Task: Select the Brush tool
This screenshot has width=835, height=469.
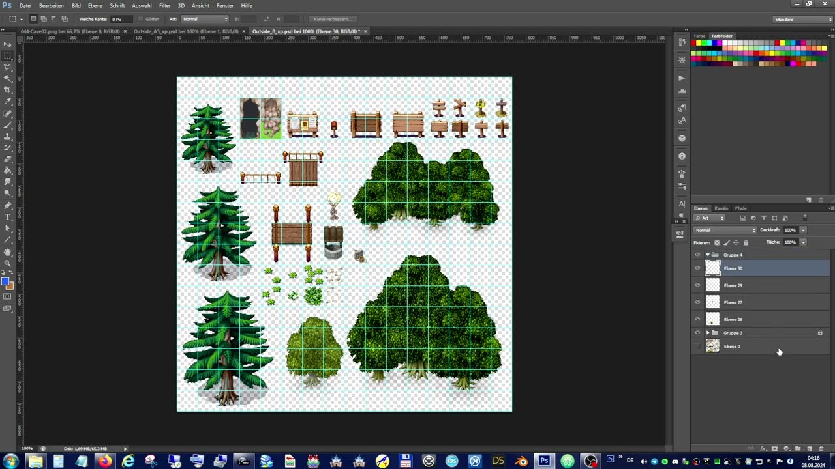Action: [8, 124]
